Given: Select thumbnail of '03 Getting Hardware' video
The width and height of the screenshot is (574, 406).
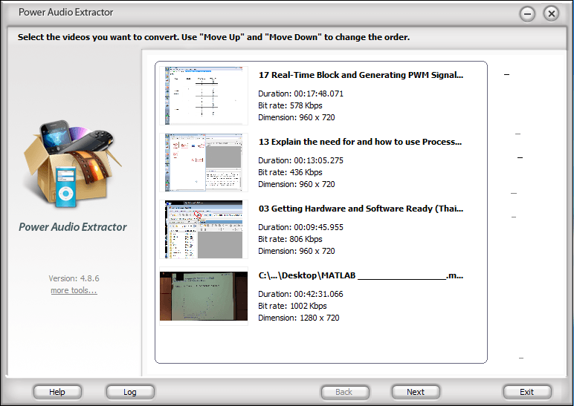Looking at the screenshot, I should point(204,229).
